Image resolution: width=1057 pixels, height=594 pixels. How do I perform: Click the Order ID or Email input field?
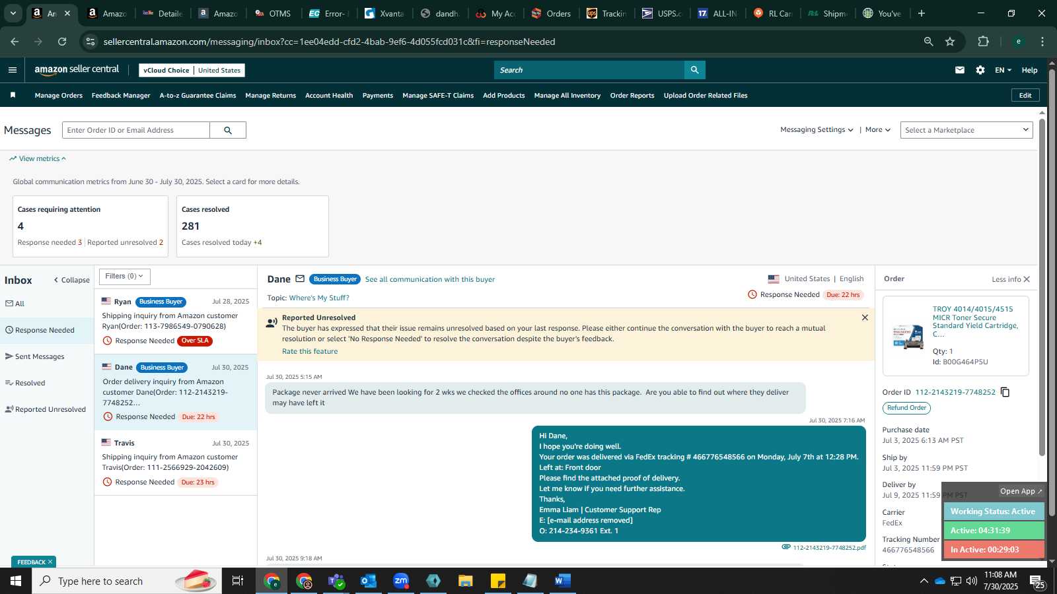coord(136,130)
